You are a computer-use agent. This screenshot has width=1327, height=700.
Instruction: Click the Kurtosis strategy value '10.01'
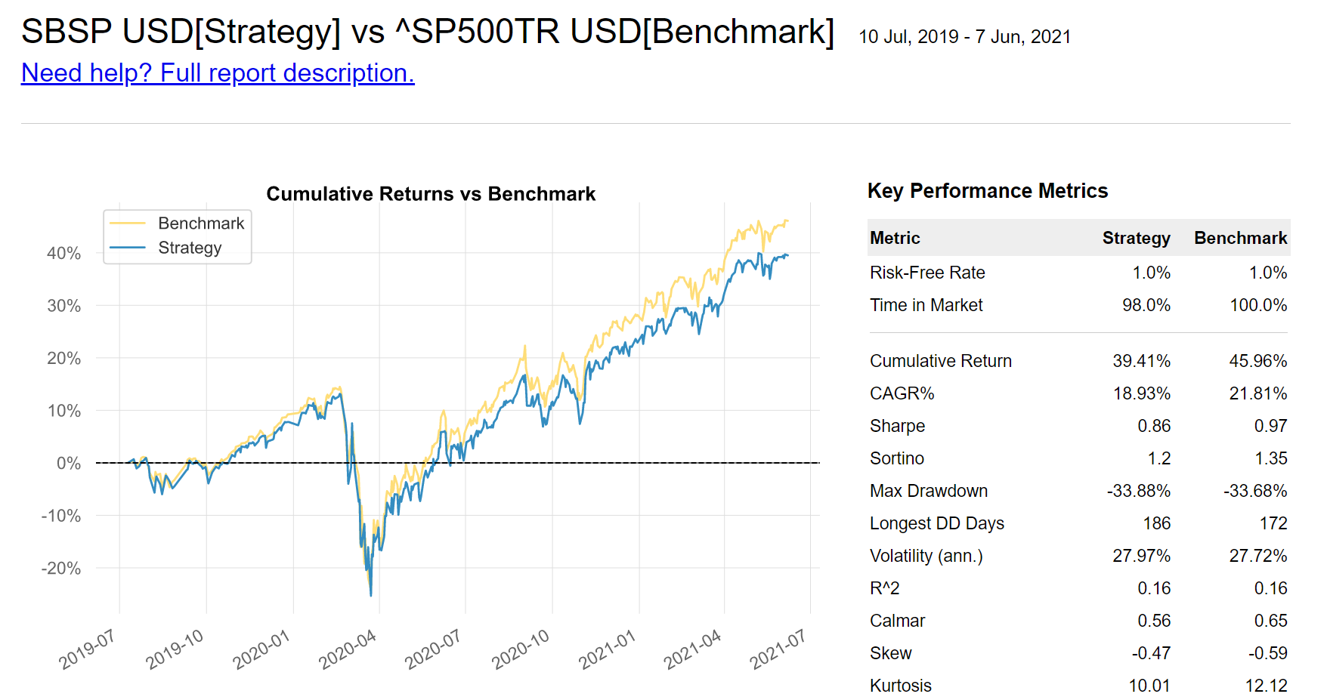pyautogui.click(x=1149, y=686)
